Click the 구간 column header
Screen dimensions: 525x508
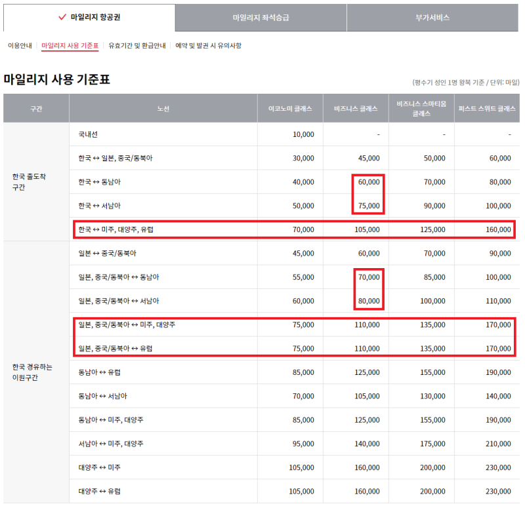(x=36, y=108)
